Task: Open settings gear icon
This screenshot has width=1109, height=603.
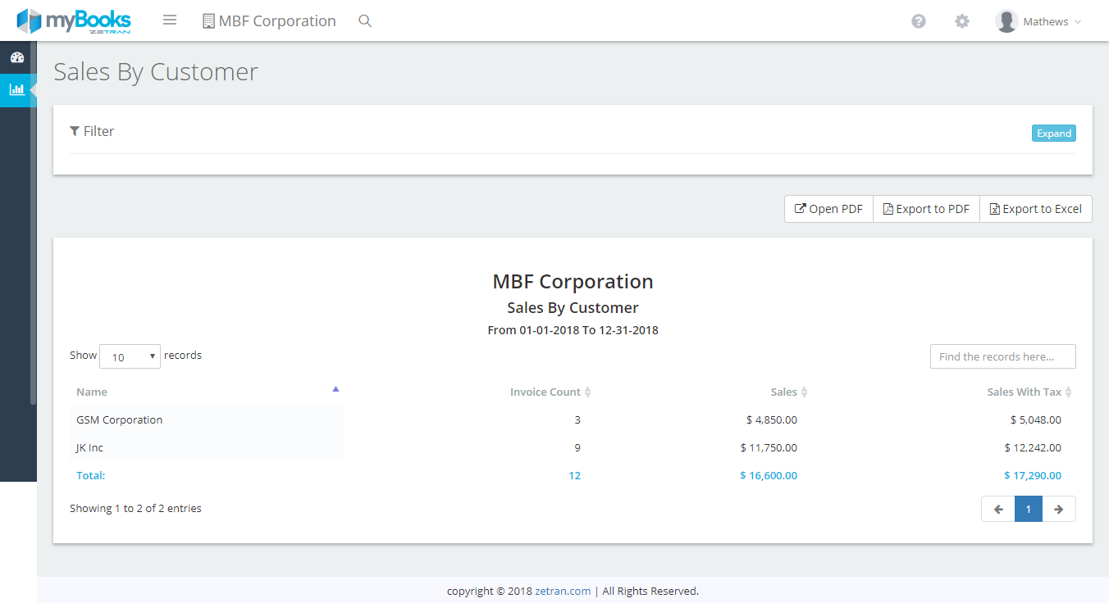Action: coord(962,21)
